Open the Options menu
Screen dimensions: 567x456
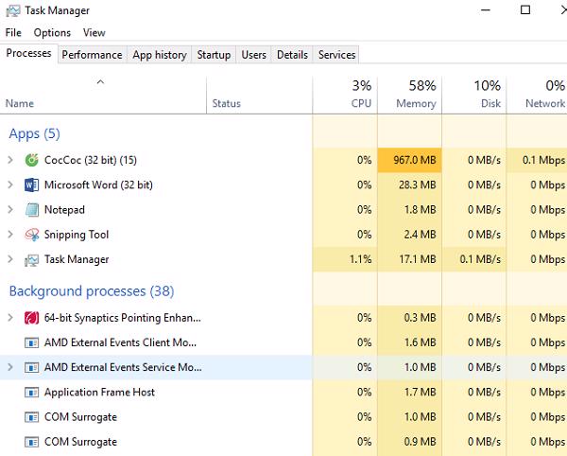52,32
